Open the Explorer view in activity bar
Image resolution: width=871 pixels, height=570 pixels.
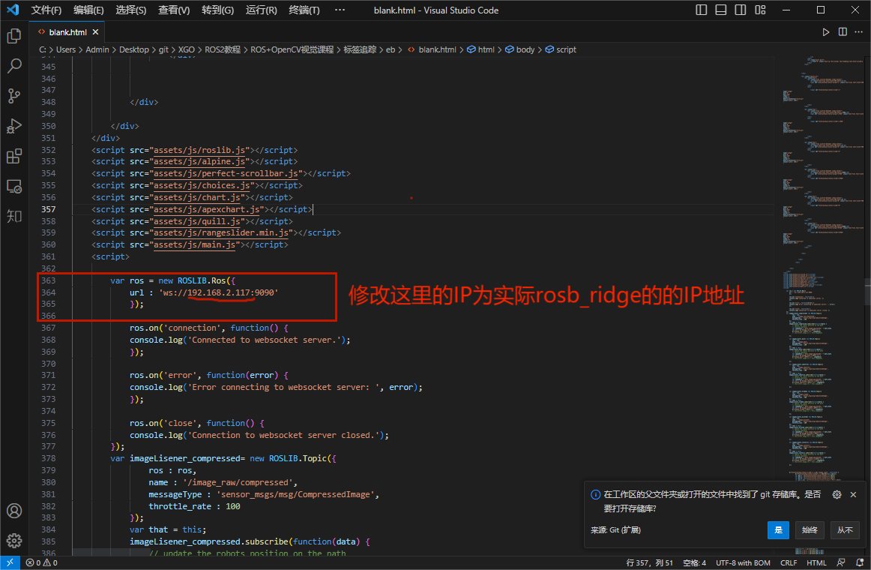pyautogui.click(x=14, y=36)
